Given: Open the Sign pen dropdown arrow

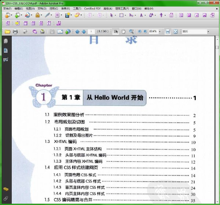Looking at the screenshot, I should click(51, 15).
